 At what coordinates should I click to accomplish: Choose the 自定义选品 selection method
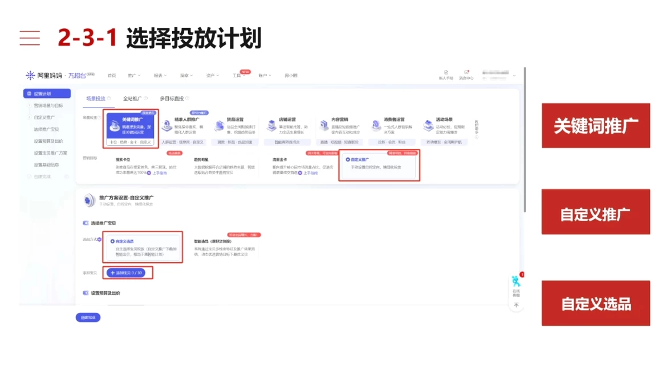121,241
